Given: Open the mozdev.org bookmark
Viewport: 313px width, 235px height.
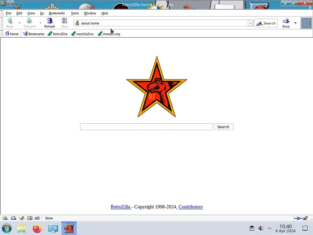Looking at the screenshot, I should (109, 34).
